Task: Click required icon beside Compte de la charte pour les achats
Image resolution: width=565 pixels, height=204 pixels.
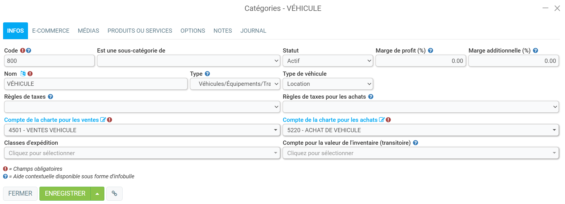Action: [x=388, y=120]
